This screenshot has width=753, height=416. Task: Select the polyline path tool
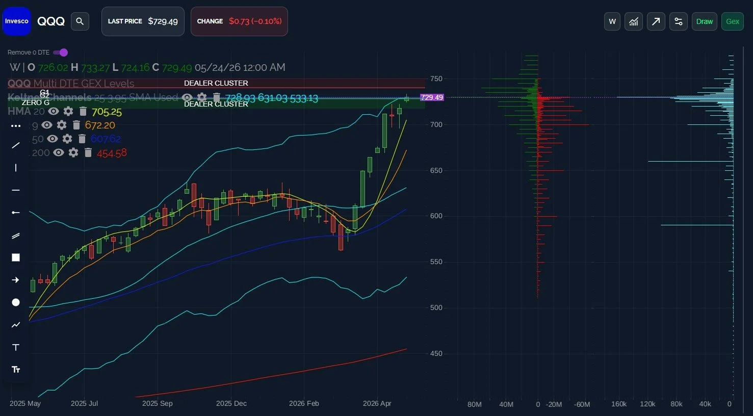(16, 325)
